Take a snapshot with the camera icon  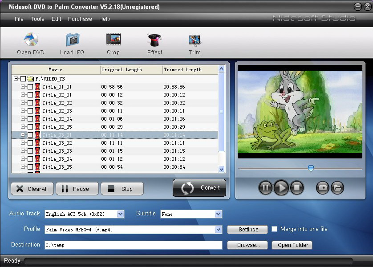[323, 188]
